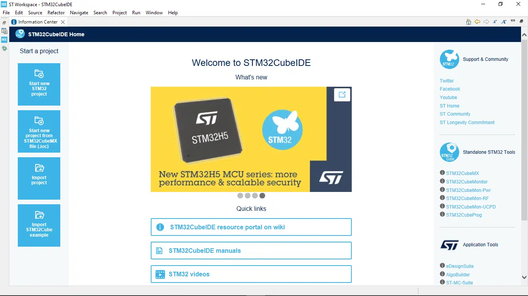Open the Debug perspective bug icon
The image size is (528, 296).
point(4,48)
